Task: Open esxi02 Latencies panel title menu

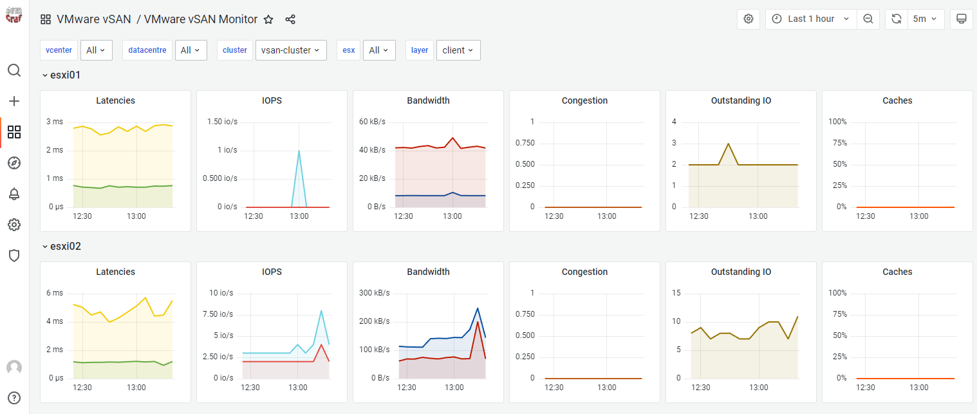Action: [116, 272]
